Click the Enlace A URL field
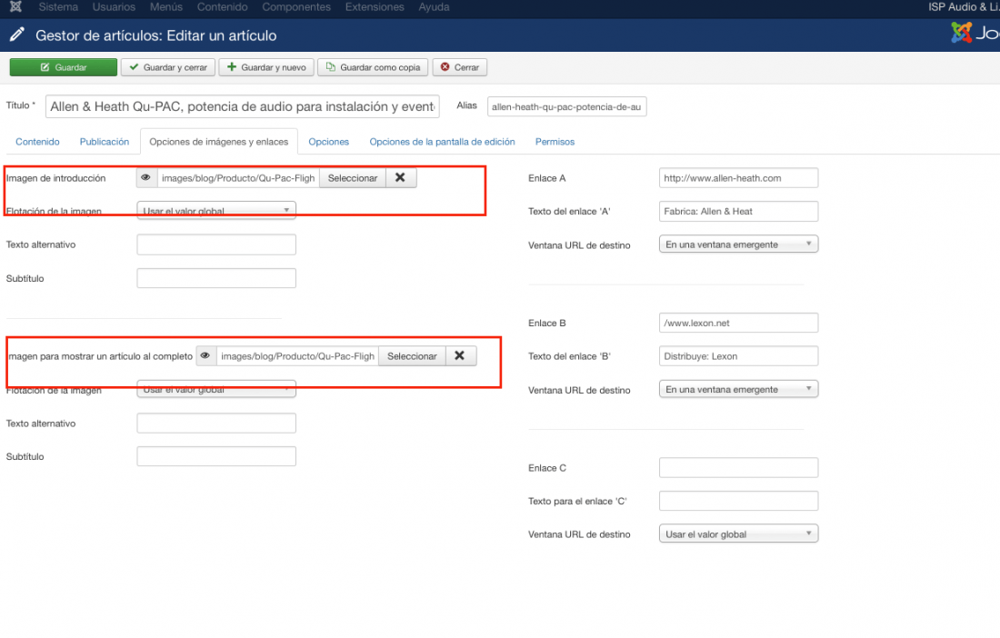Viewport: 1000px width, 638px height. (738, 178)
